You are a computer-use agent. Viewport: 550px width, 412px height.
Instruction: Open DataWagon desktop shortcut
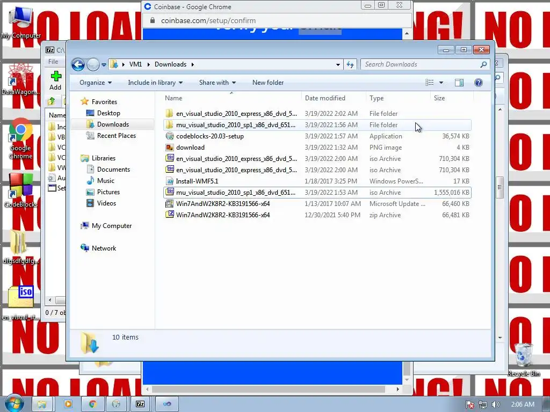(x=20, y=79)
